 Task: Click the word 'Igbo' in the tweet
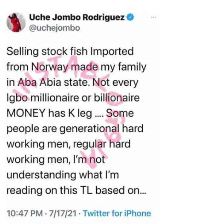(17, 98)
